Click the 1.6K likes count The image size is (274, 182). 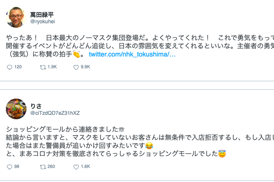85,167
